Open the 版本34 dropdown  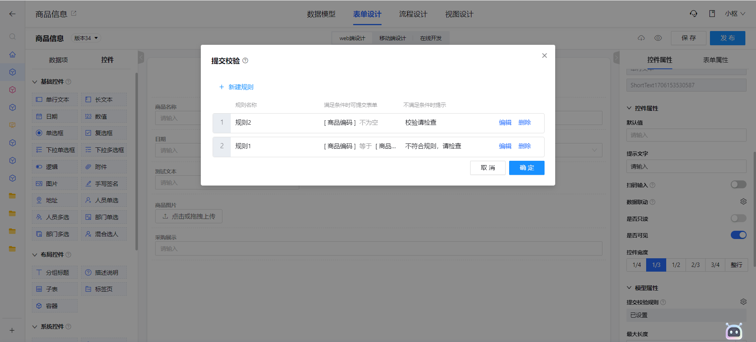click(86, 38)
